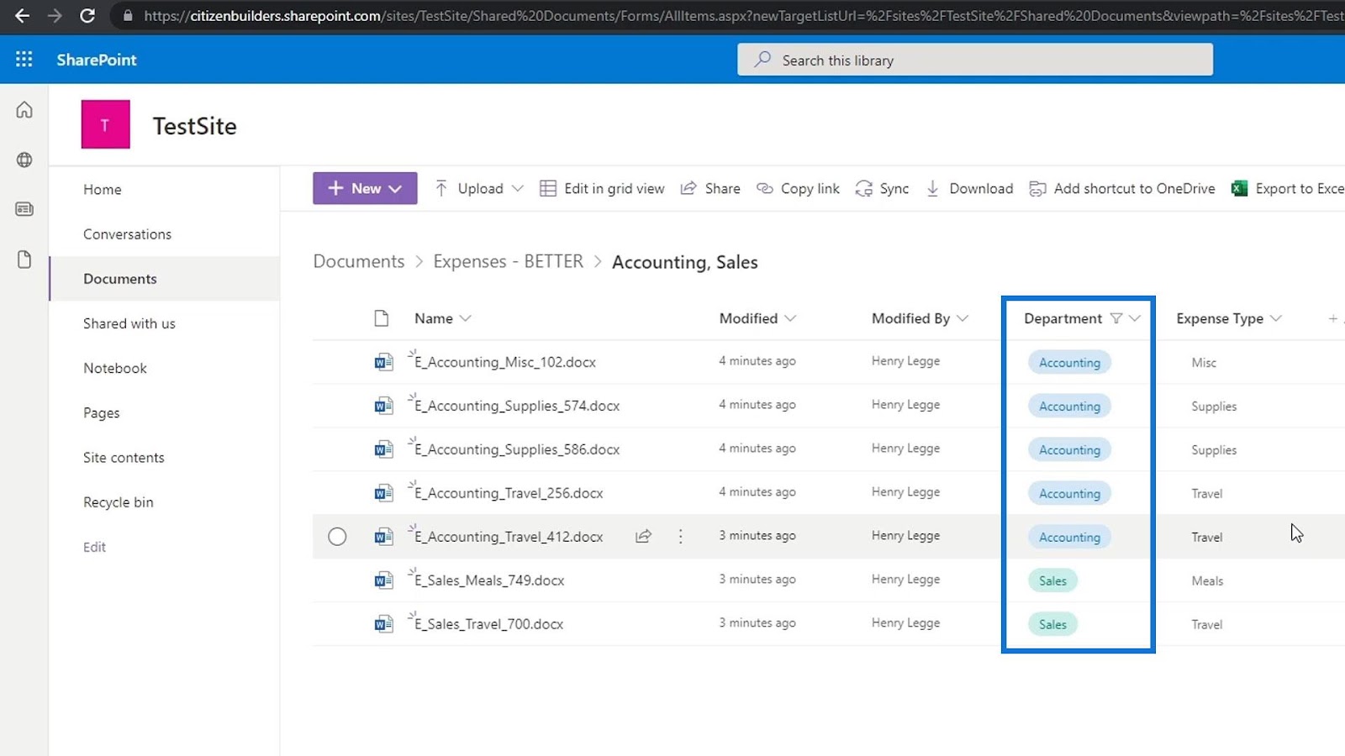Screen dimensions: 1345x756
Task: Select the E_Accounting_Travel_412.docx row circle
Action: coord(337,537)
